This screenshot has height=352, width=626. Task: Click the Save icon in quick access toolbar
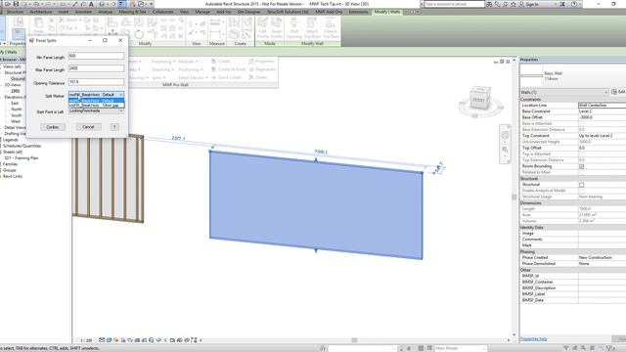[x=16, y=4]
